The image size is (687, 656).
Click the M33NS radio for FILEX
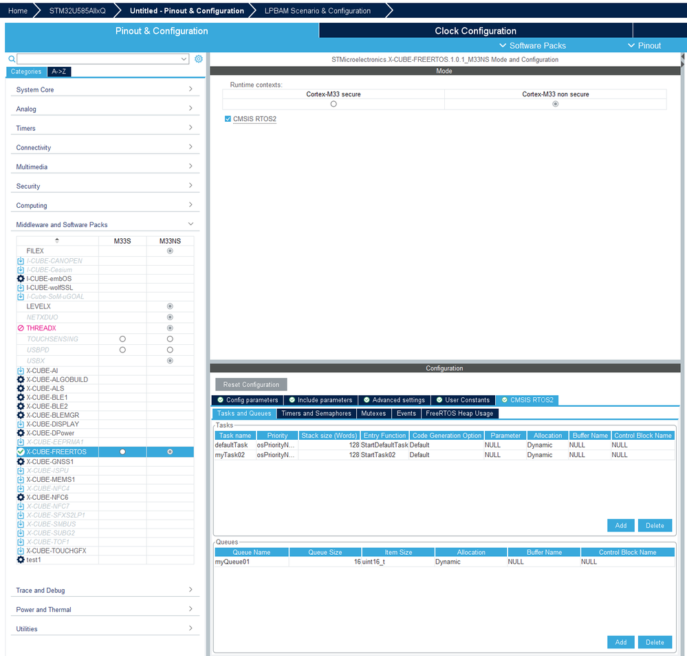170,251
